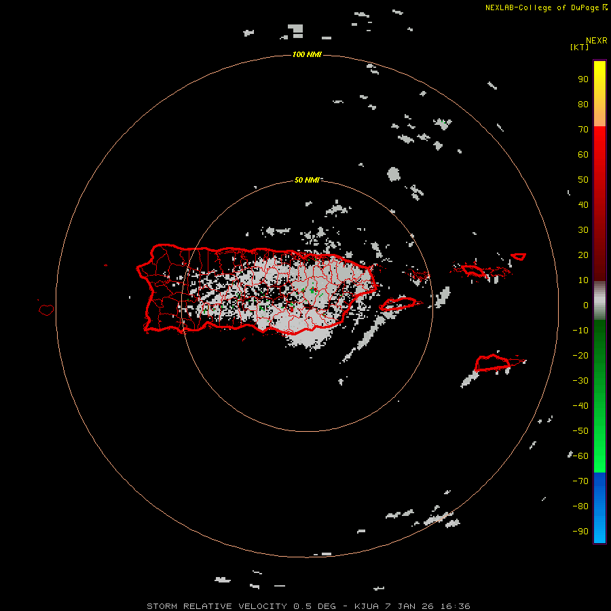Click the -50 value on velocity scale
Screen dimensions: 611x611
click(x=580, y=431)
